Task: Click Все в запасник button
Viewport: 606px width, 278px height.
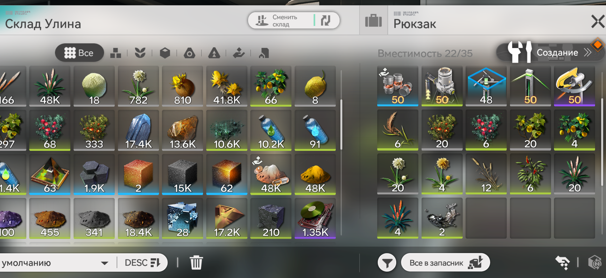Action: point(445,263)
